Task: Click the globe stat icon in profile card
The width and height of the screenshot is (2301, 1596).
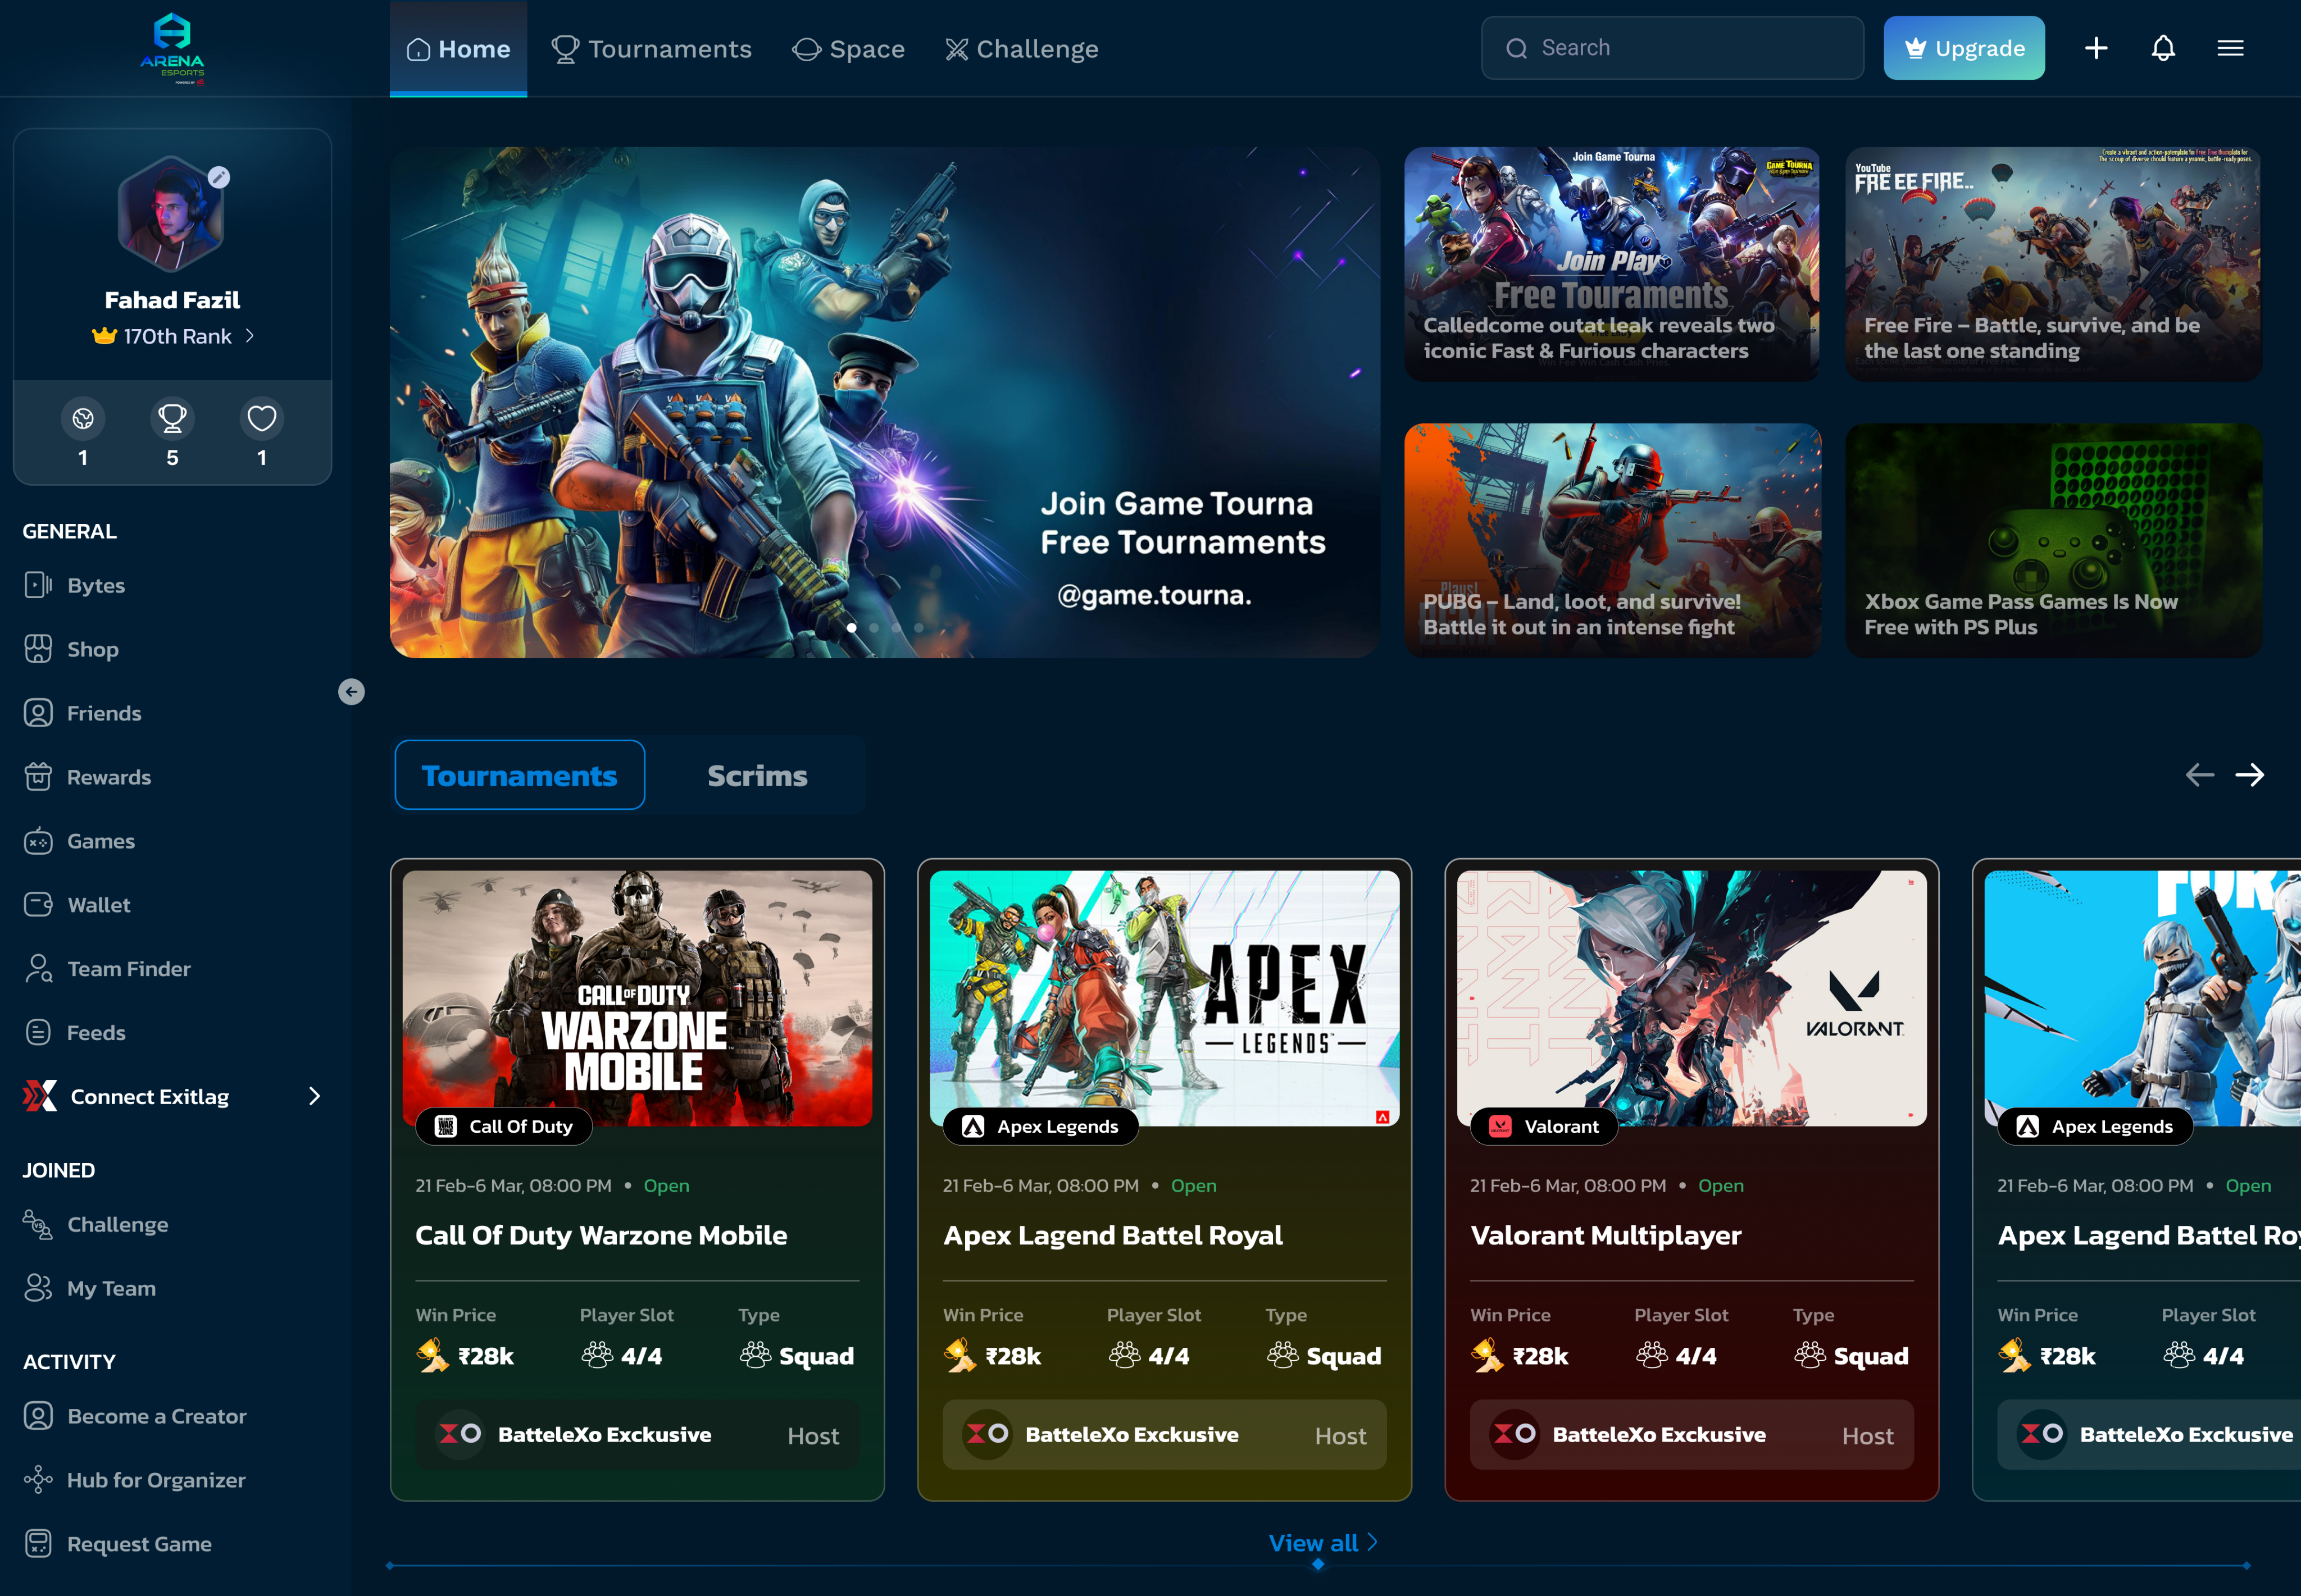Action: click(x=83, y=418)
